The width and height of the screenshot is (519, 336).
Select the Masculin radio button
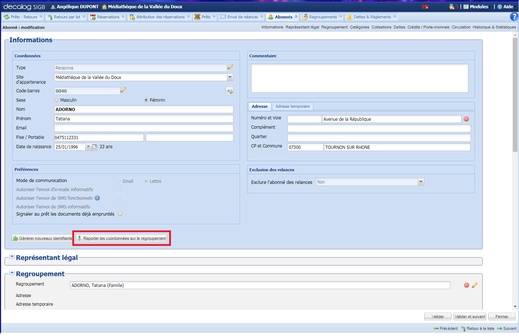[56, 100]
